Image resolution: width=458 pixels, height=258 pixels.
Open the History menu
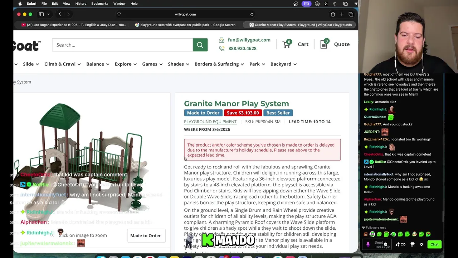click(81, 4)
